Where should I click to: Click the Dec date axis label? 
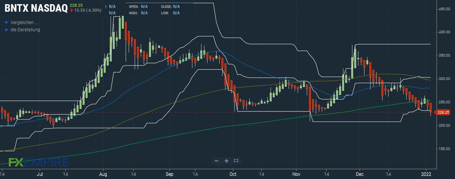pos(359,175)
